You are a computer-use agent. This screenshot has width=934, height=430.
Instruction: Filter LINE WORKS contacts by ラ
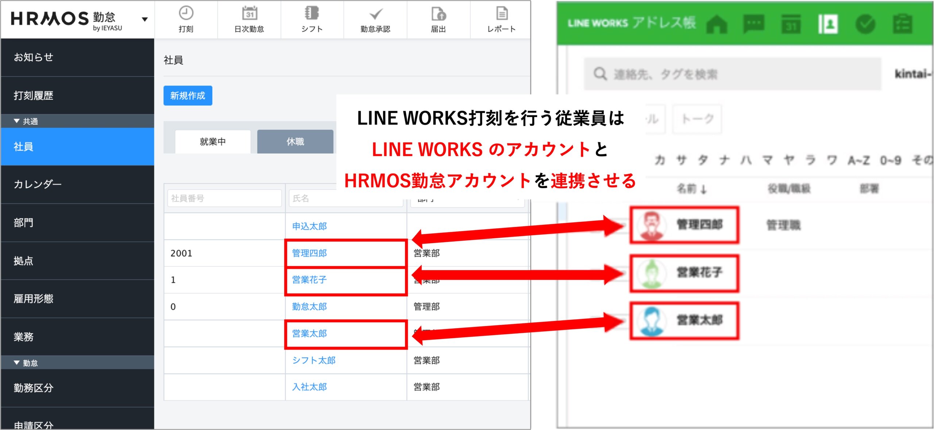[x=811, y=160]
